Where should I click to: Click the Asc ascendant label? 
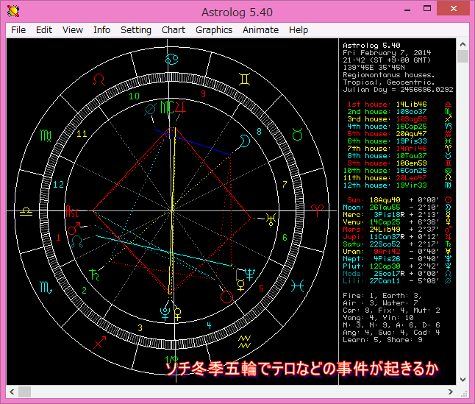tap(72, 211)
